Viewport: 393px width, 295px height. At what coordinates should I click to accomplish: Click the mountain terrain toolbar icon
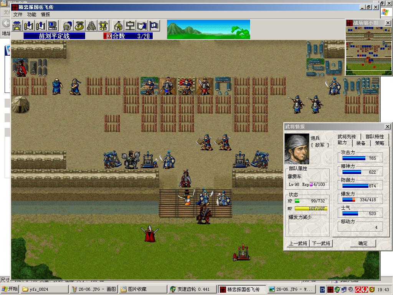[91, 26]
